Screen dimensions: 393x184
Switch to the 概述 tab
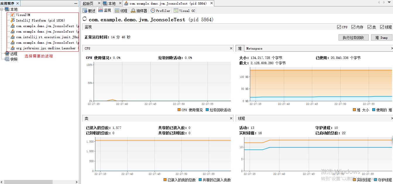coord(89,10)
